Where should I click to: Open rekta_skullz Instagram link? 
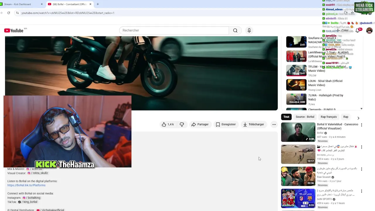[37, 173]
